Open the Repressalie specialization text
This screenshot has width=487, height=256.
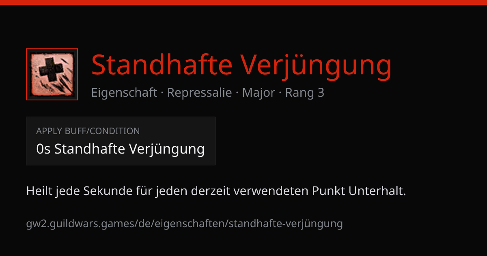click(x=199, y=93)
